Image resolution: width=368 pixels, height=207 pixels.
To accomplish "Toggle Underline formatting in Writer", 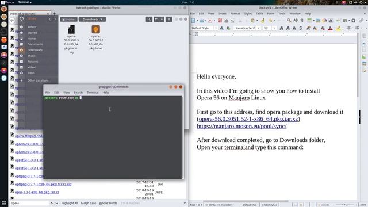I will pos(294,28).
